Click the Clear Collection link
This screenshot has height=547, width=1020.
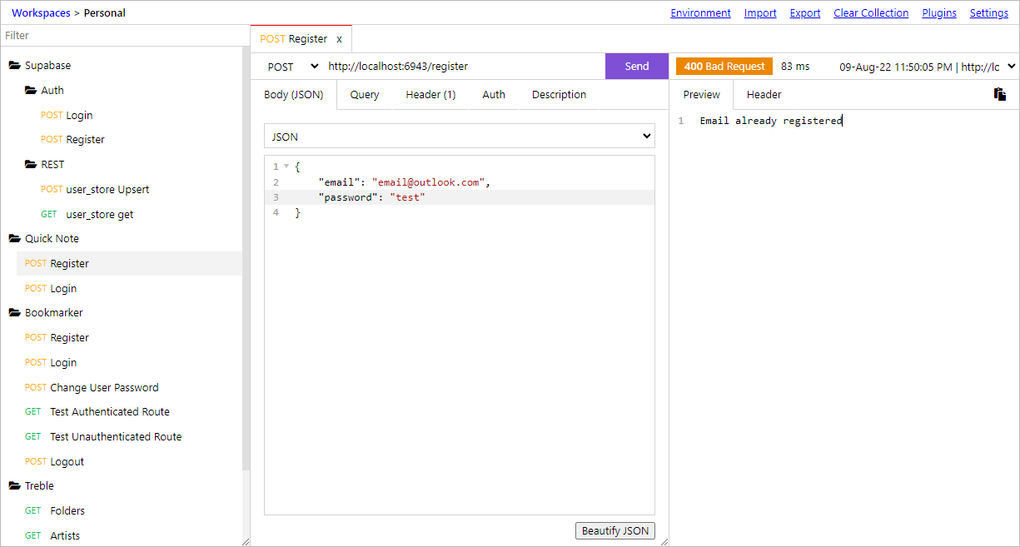click(x=871, y=13)
